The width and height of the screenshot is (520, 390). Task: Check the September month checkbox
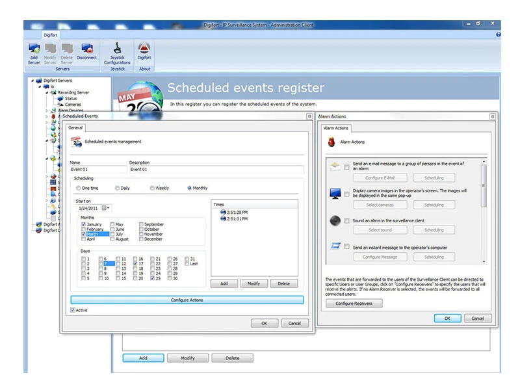(x=141, y=224)
